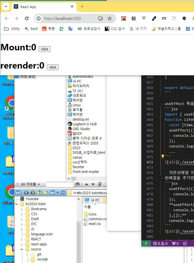Bookmark this page with the star icon
Screen dimensions: 194x263
[110, 18]
